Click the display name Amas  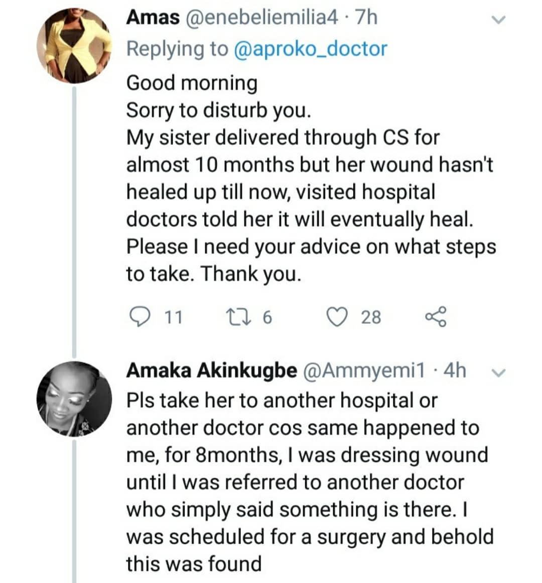pyautogui.click(x=153, y=18)
